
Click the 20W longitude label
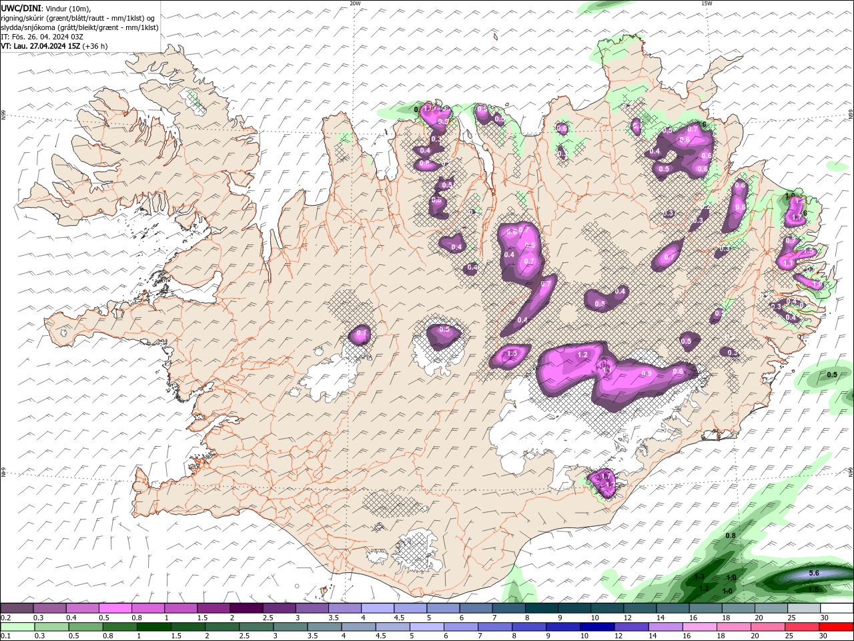355,3
